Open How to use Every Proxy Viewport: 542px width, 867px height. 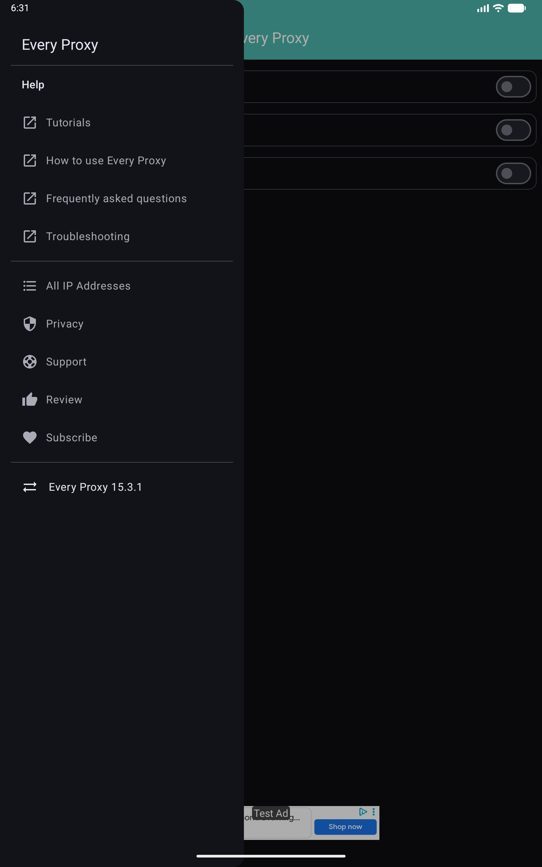(106, 161)
